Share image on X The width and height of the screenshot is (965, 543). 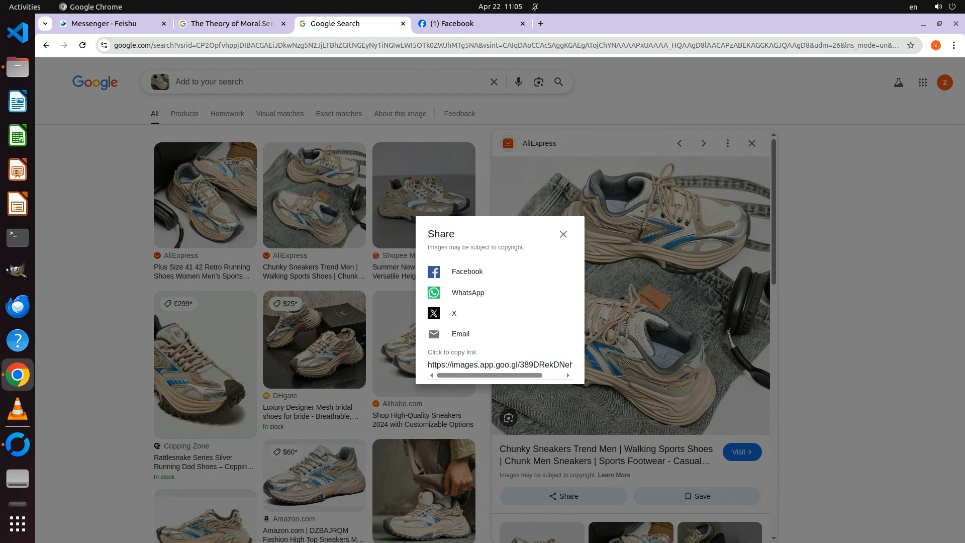[434, 313]
